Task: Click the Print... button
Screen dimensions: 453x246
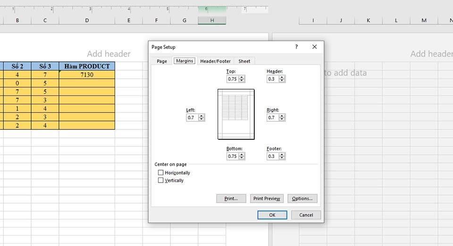Action: (x=231, y=199)
